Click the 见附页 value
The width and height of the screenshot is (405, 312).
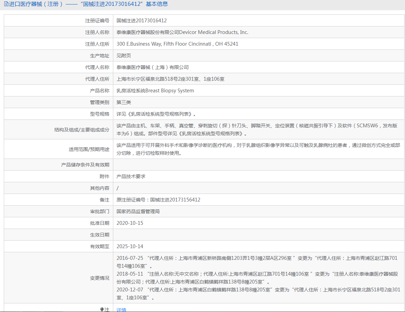[124, 56]
